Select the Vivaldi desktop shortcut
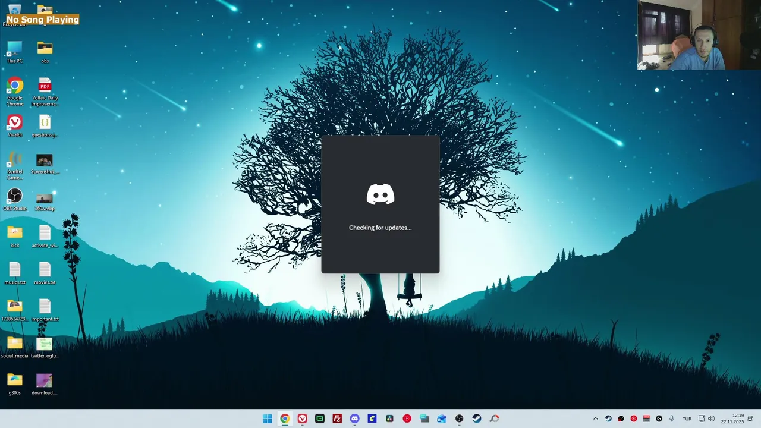This screenshot has width=761, height=428. (x=15, y=126)
